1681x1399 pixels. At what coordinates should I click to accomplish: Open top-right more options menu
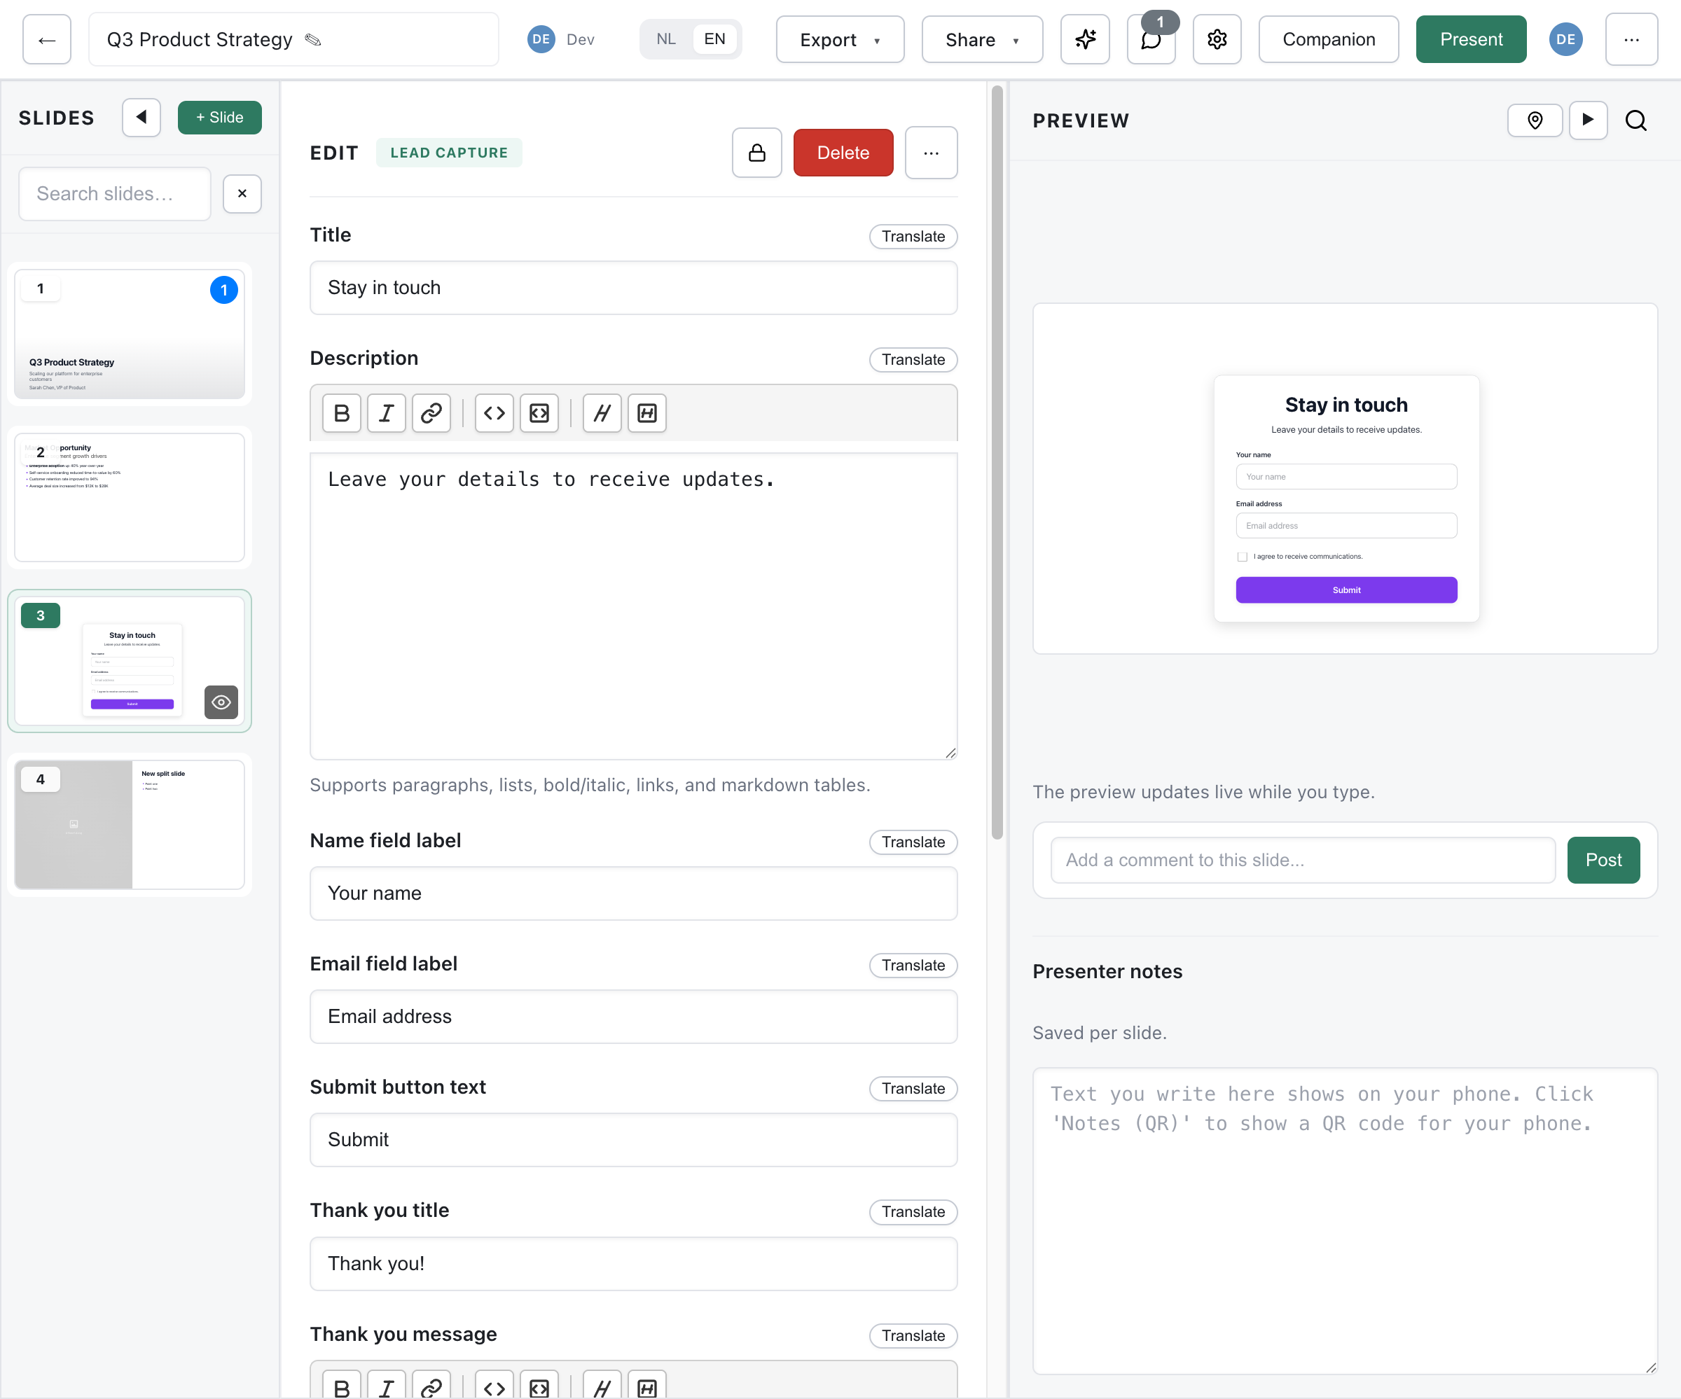click(1631, 39)
